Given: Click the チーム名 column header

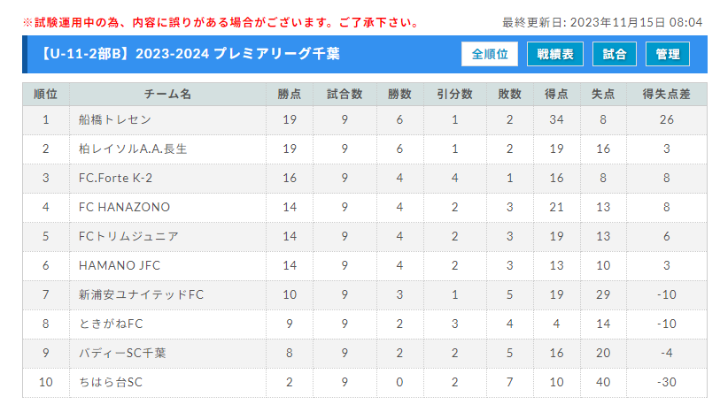Looking at the screenshot, I should [167, 95].
